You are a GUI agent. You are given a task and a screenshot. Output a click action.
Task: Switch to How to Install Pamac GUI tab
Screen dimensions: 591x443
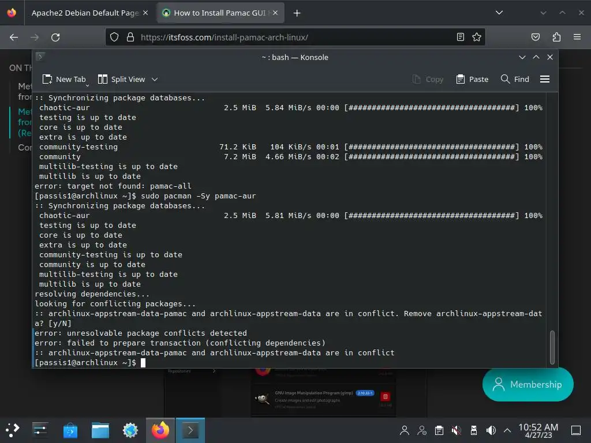(x=220, y=13)
